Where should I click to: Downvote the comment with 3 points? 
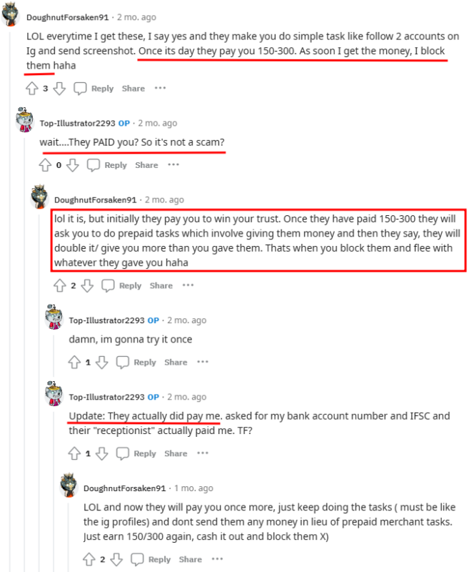[x=59, y=88]
